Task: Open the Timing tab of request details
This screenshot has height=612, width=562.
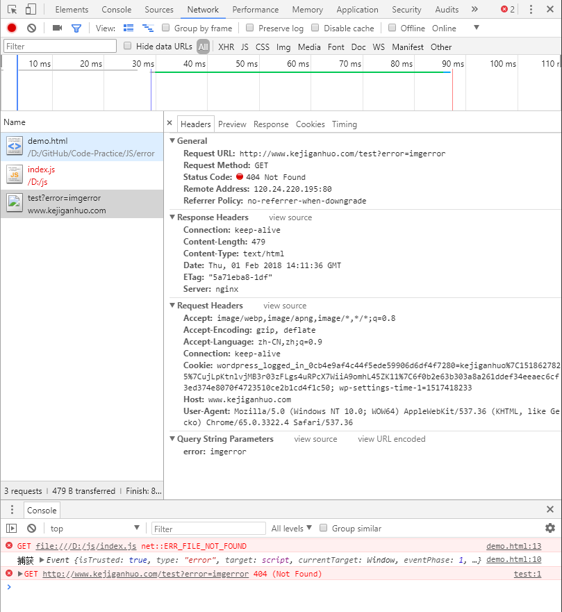Action: 344,124
